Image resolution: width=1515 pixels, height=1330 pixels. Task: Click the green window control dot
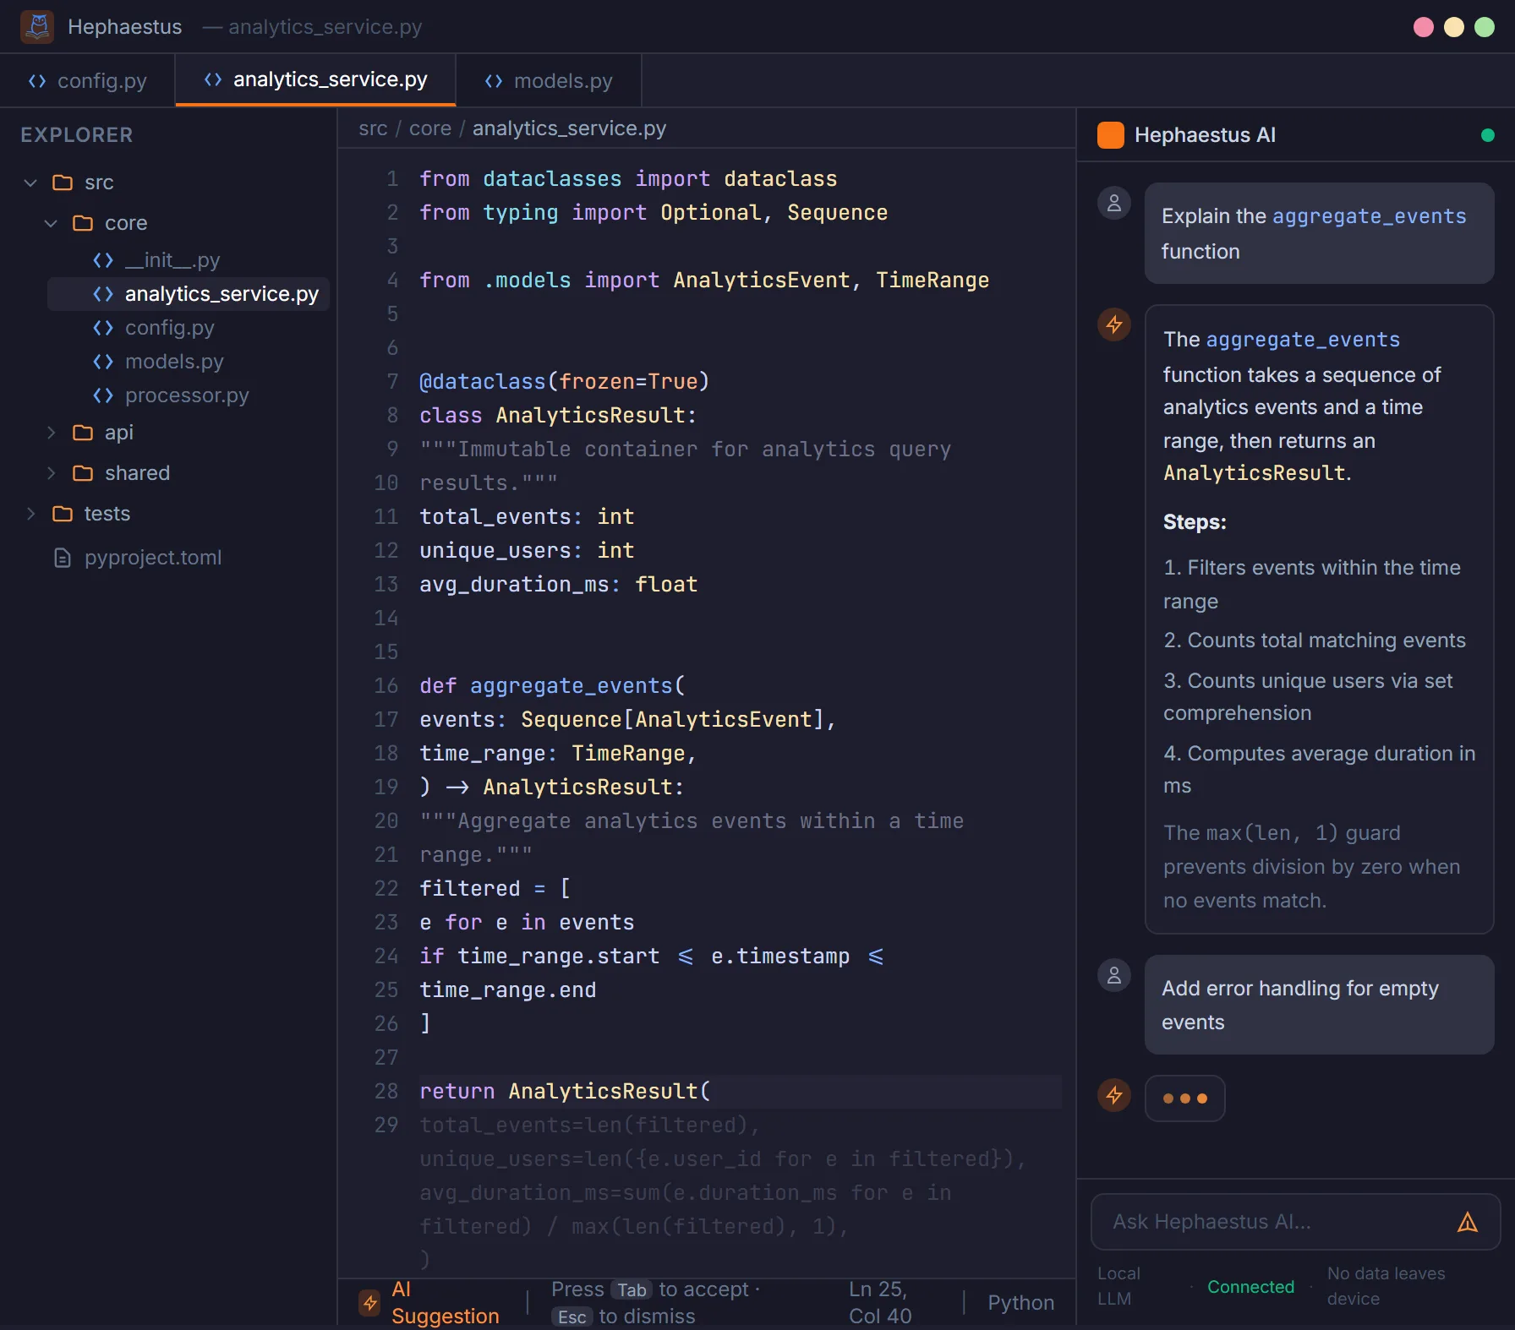click(x=1485, y=27)
